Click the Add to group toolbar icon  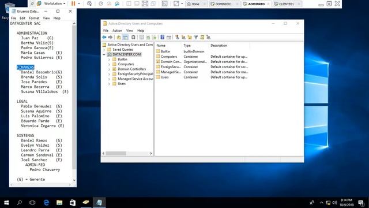click(x=208, y=37)
